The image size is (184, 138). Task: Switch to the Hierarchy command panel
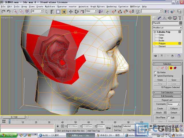tap(164, 18)
